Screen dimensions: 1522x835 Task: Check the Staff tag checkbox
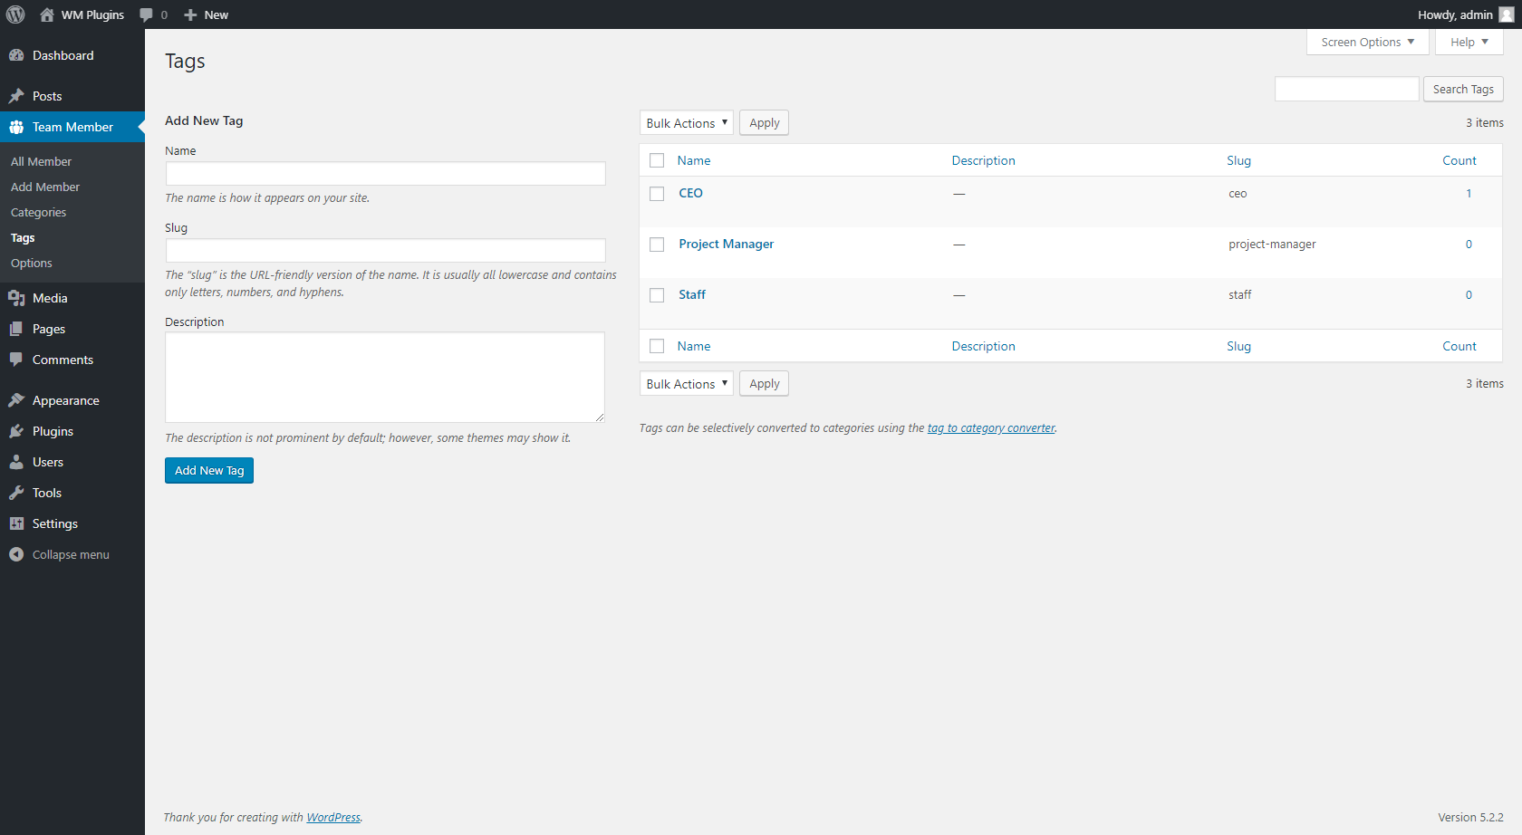(x=657, y=295)
